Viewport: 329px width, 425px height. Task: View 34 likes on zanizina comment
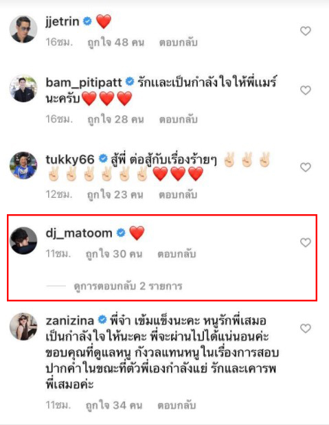(114, 405)
